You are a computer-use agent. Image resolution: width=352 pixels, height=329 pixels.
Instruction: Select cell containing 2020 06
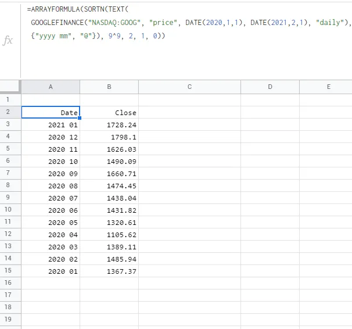[51, 210]
